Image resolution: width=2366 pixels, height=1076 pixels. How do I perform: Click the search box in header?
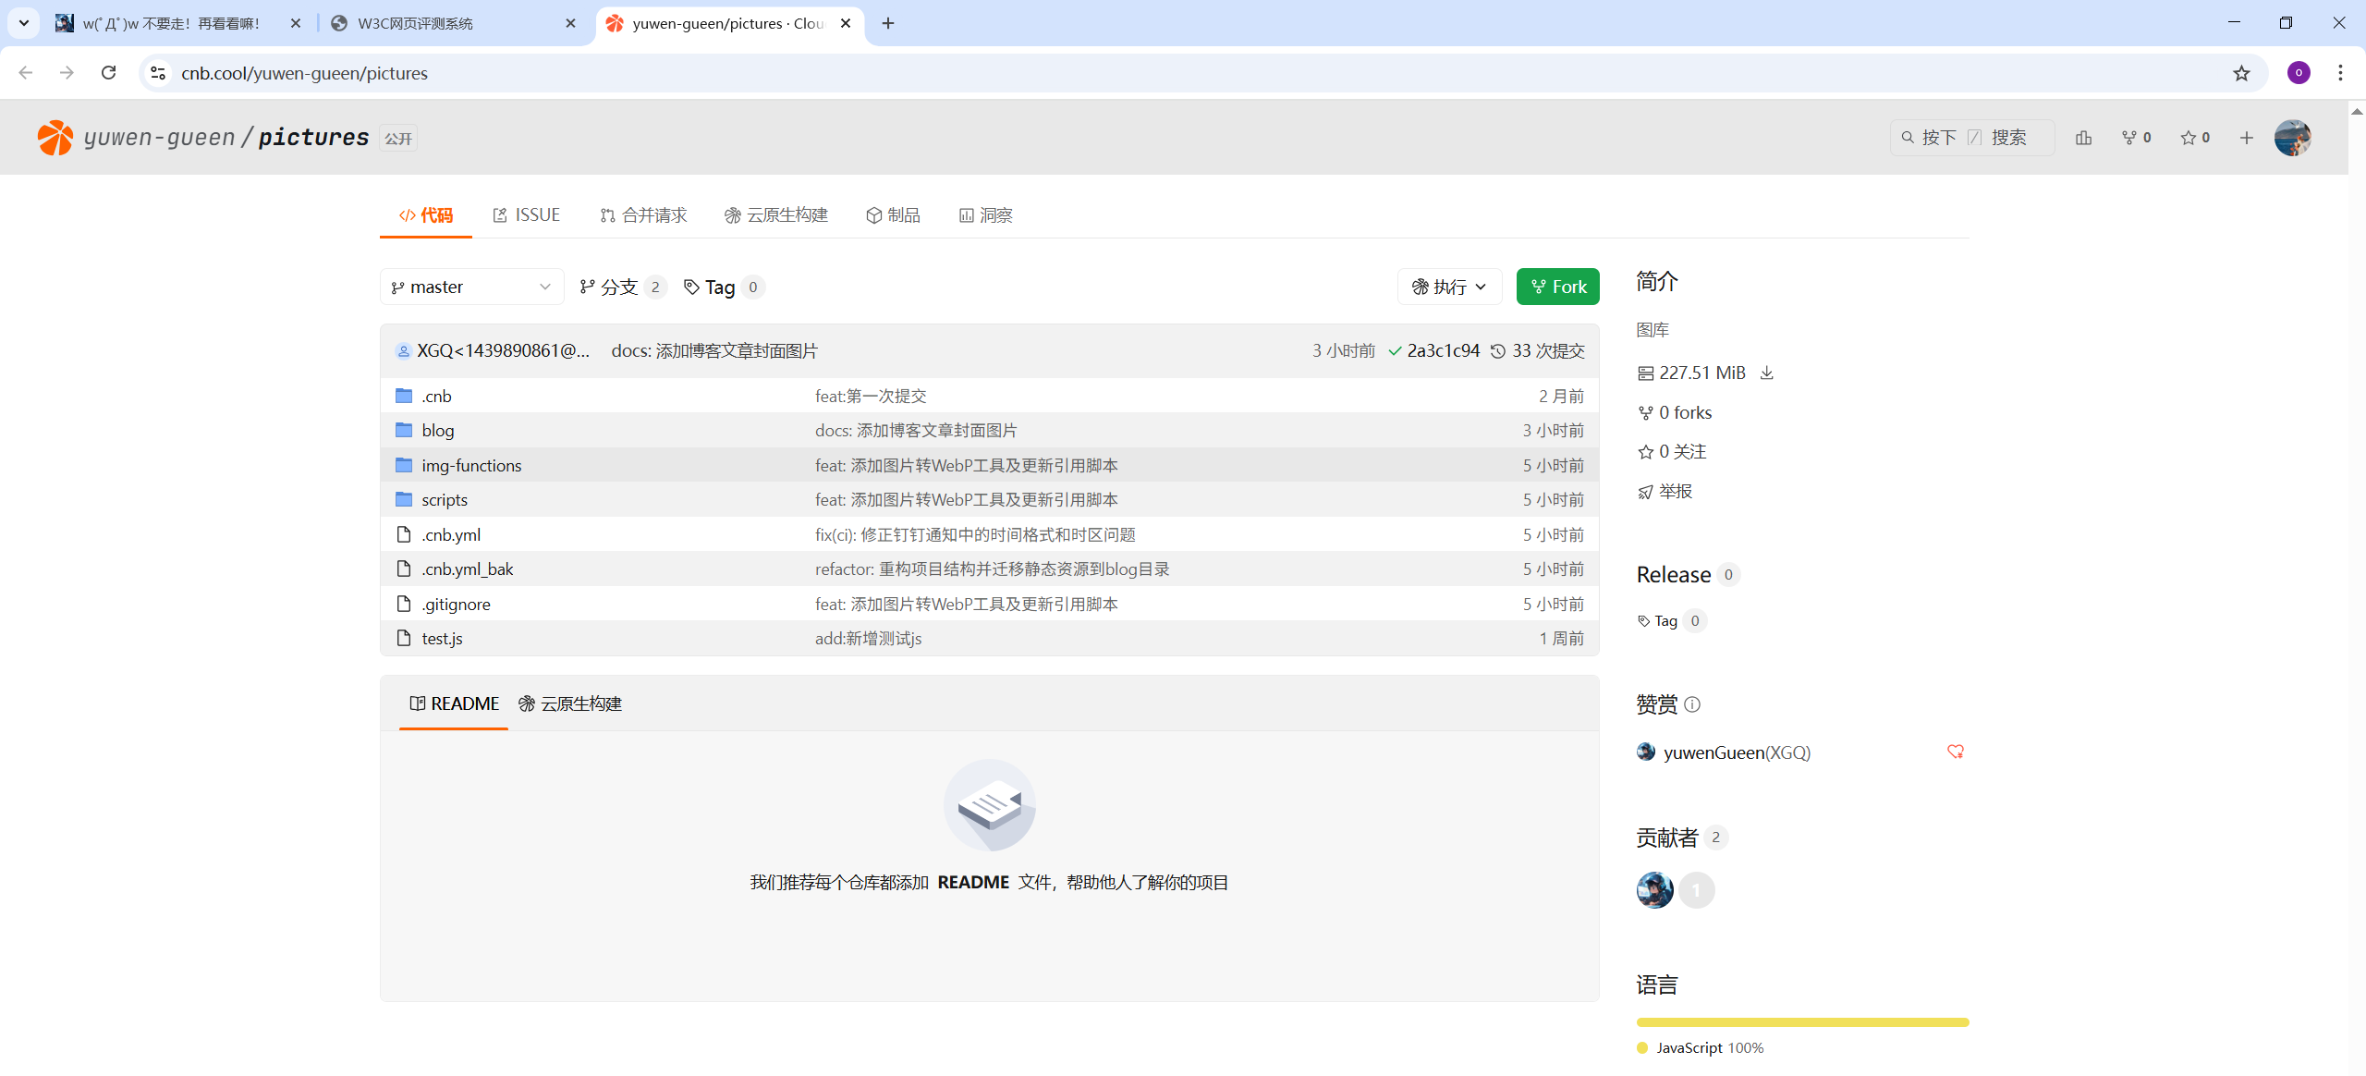pyautogui.click(x=1971, y=138)
